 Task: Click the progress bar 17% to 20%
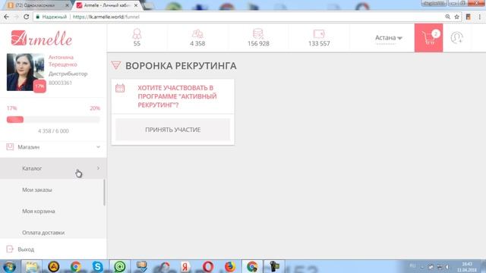(x=53, y=120)
